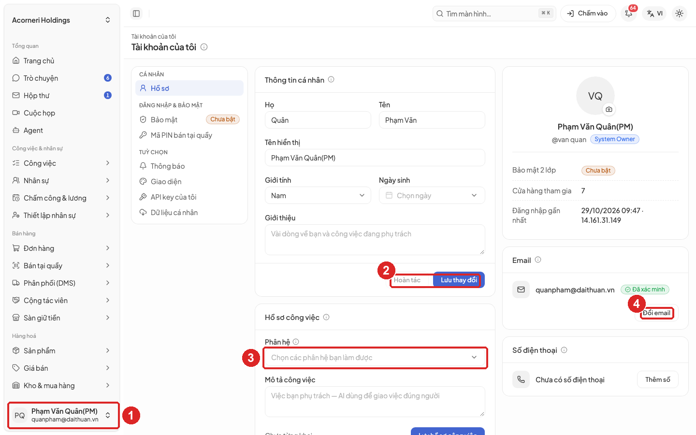
Task: Open Trò chuyện in the sidebar
Action: click(62, 78)
